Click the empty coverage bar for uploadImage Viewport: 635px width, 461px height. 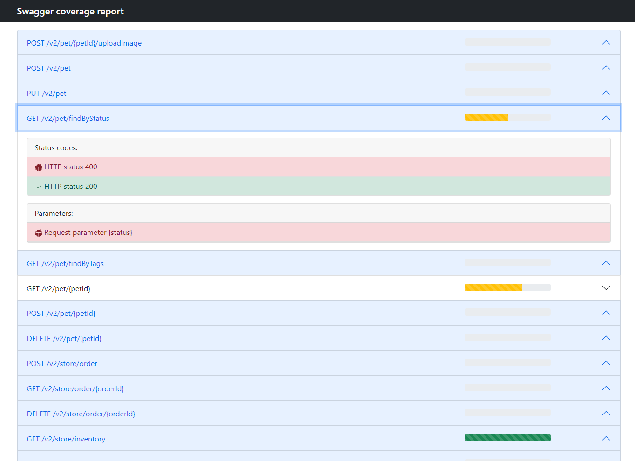pos(507,42)
